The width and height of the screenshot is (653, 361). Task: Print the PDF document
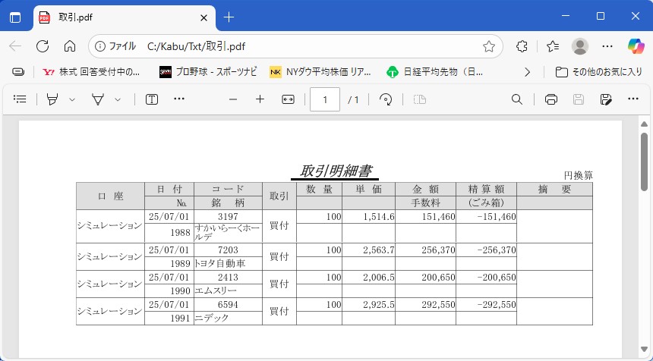(x=551, y=99)
